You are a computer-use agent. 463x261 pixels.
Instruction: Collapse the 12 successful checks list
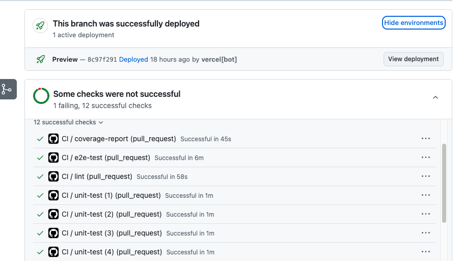click(x=68, y=122)
